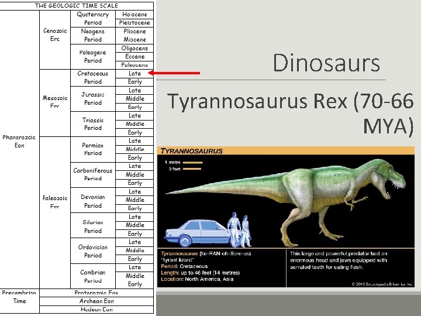Select the "tyrant lizard" text
This screenshot has height=316, width=421.
pos(178,260)
